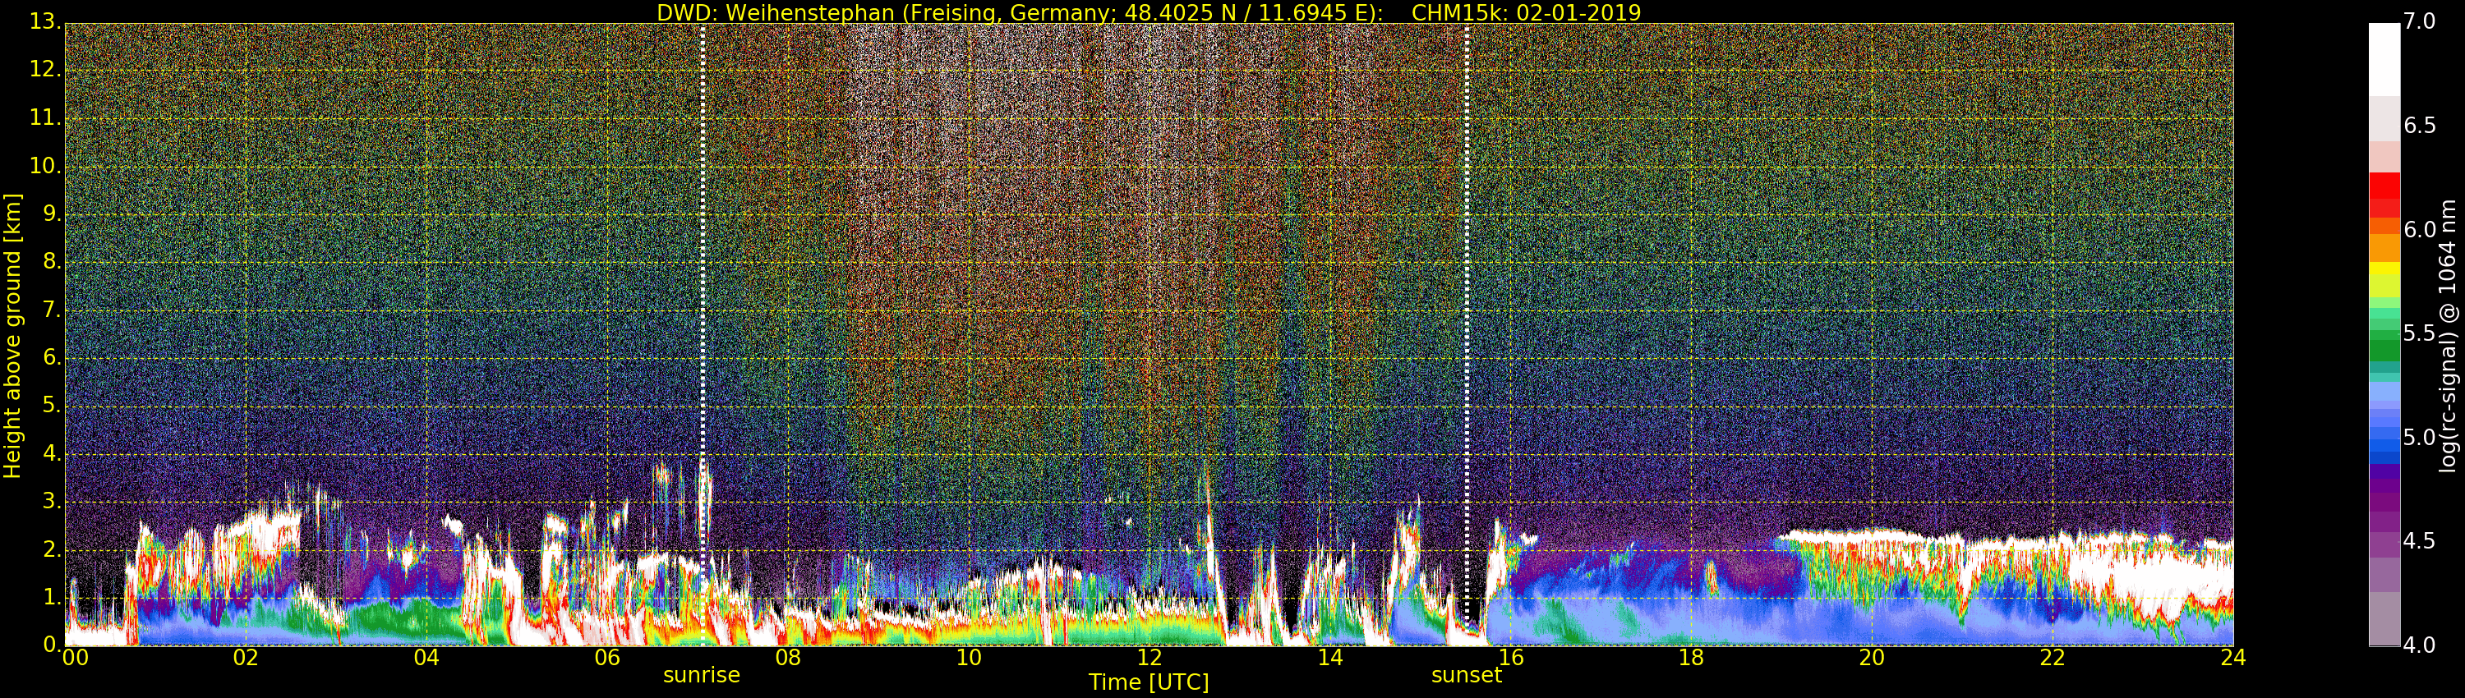Click the 13 km height tick label

[44, 22]
